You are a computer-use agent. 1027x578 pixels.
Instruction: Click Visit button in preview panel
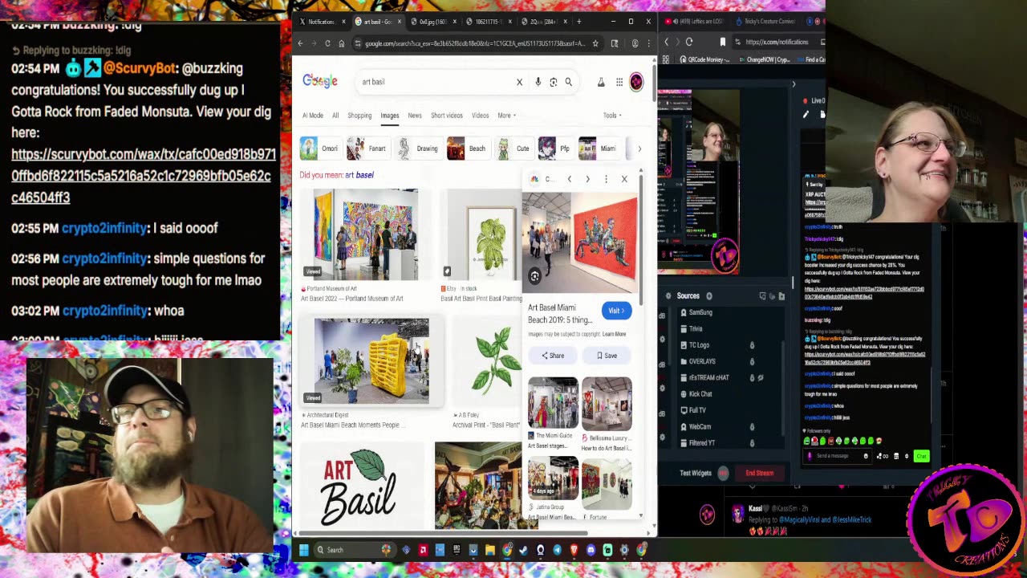pyautogui.click(x=615, y=311)
